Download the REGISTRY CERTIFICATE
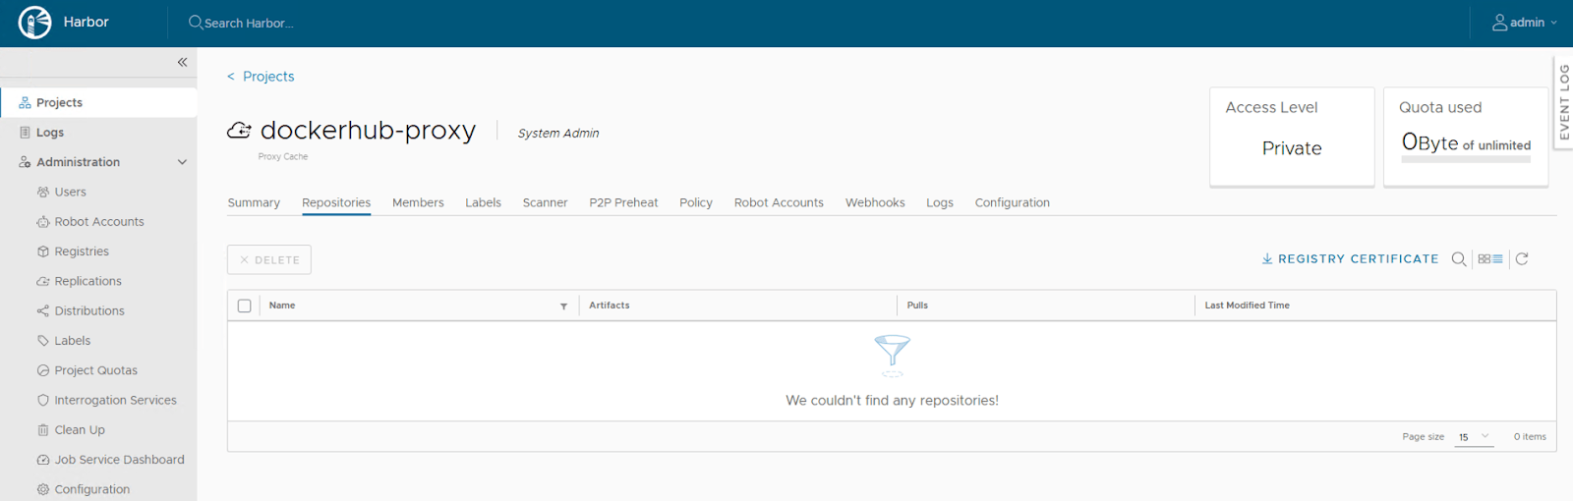Screen dimensions: 1573x501 click(1350, 259)
